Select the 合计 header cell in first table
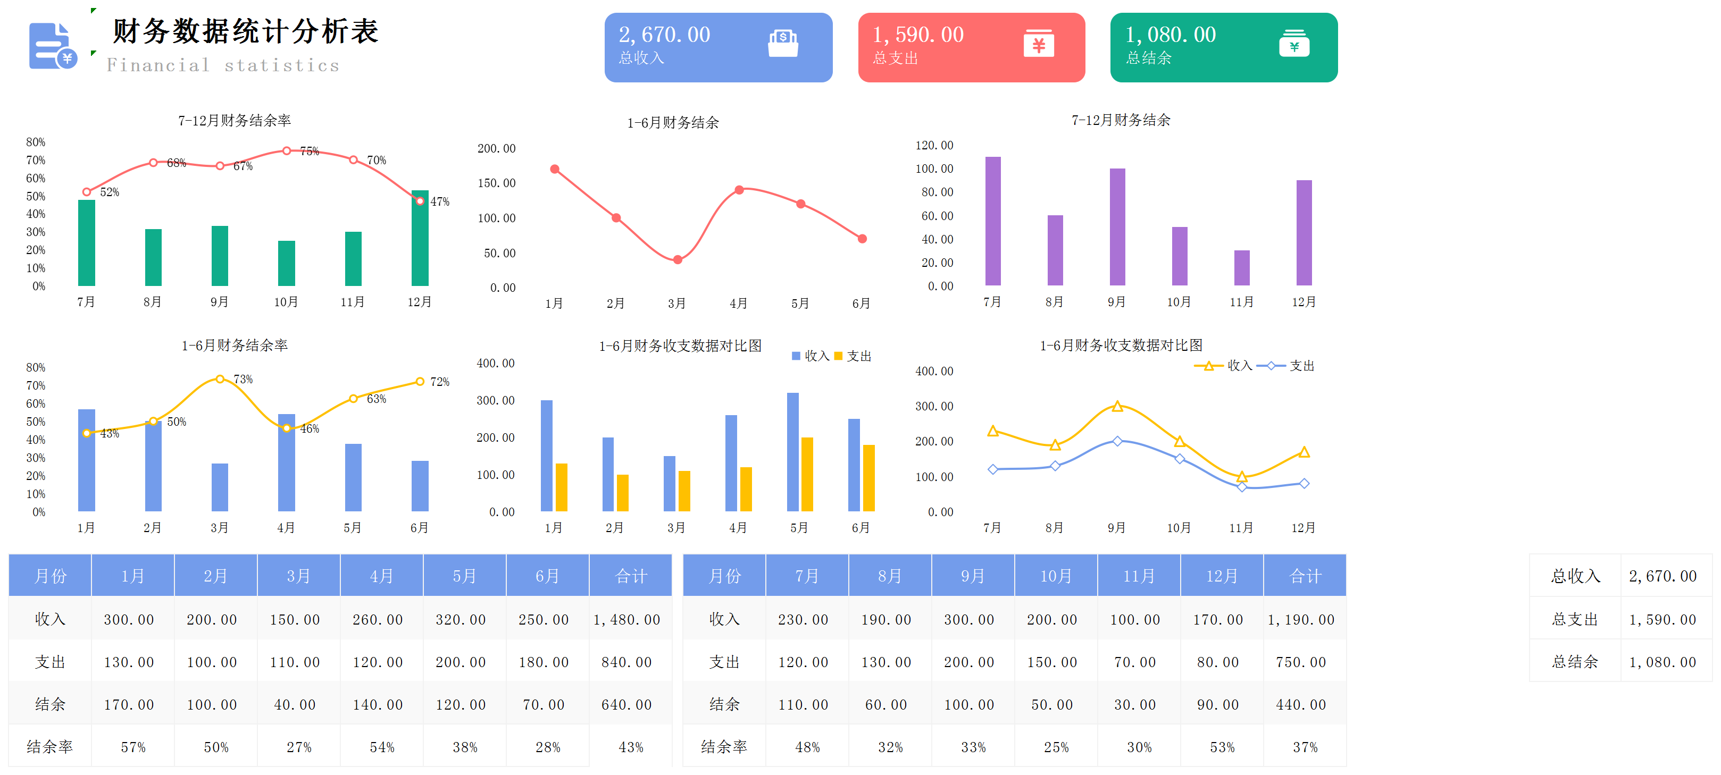The height and width of the screenshot is (775, 1721). pos(630,576)
